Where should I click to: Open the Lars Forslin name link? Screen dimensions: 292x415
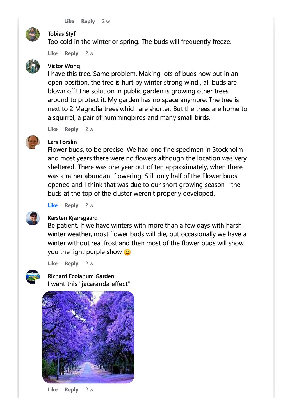pos(62,142)
